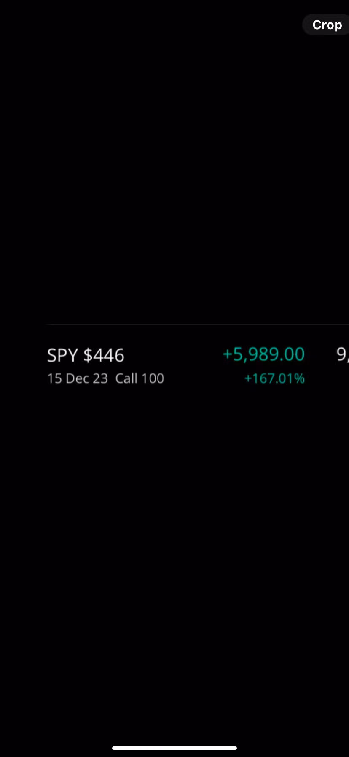Click the divider line above SPY position
This screenshot has height=757, width=349.
point(197,324)
